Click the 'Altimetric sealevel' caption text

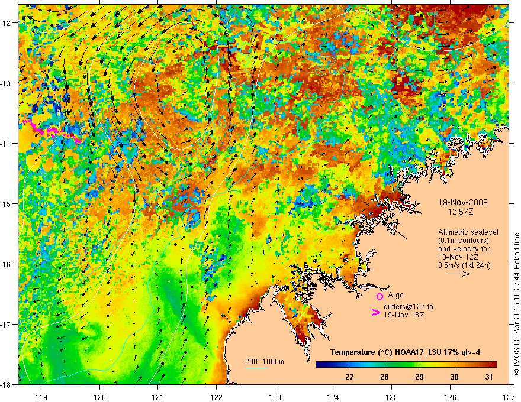point(468,232)
